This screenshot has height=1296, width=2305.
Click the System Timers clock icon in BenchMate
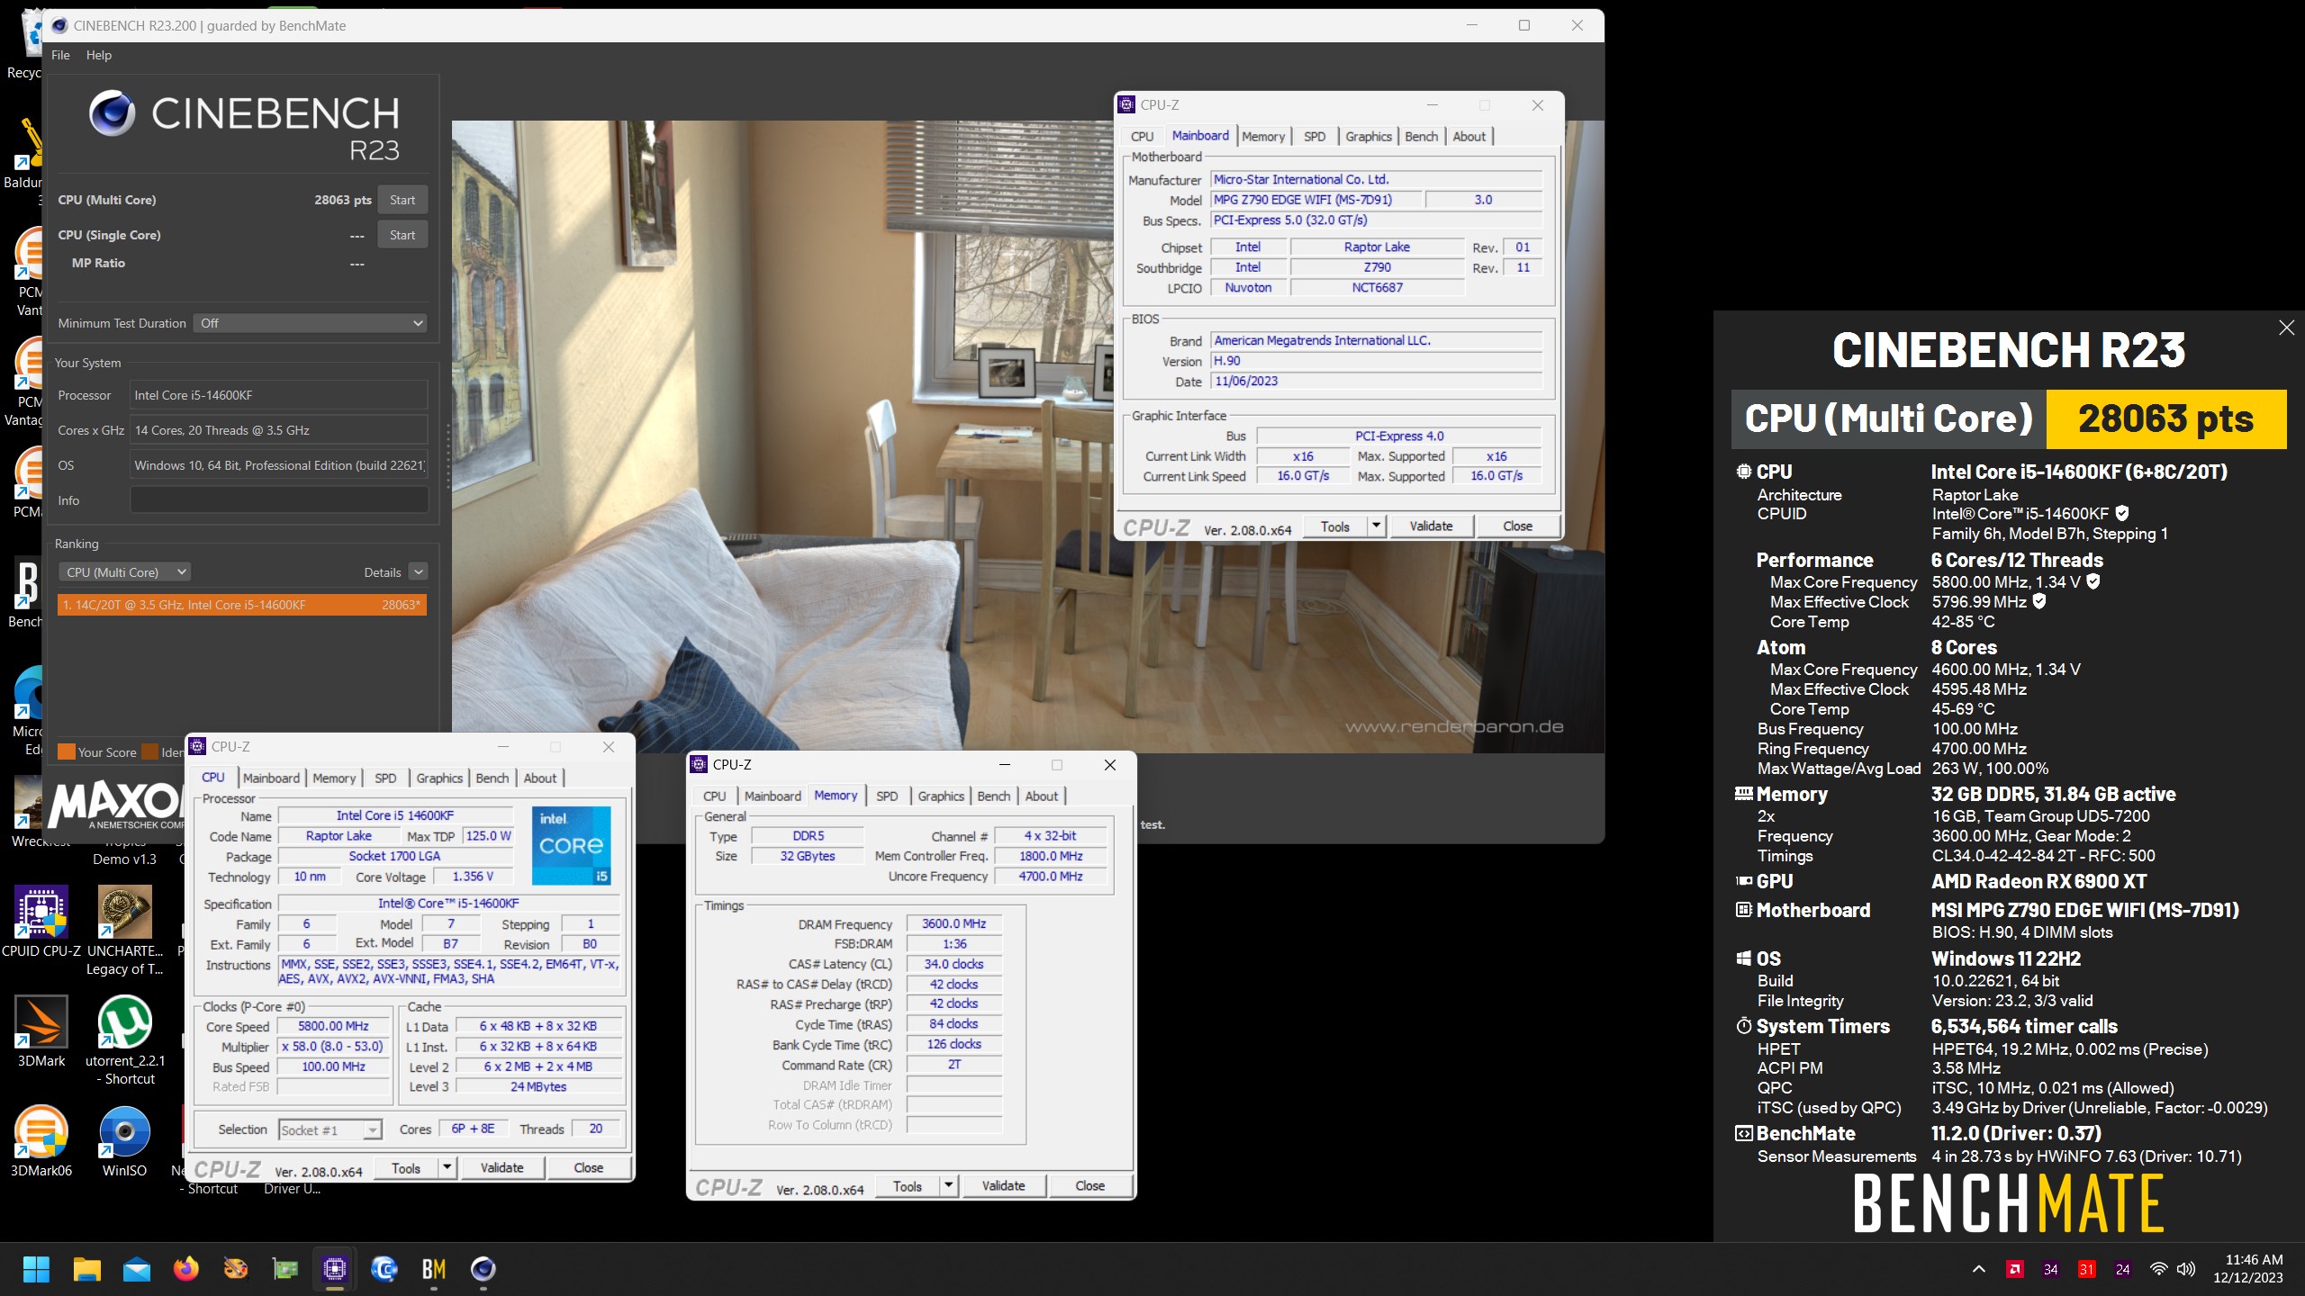click(x=1744, y=1026)
